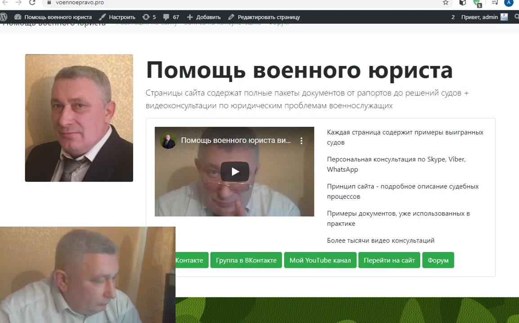Click text 'Персональная консультация по Skype, Viber, WhatsApp'
The width and height of the screenshot is (519, 323).
tap(396, 164)
